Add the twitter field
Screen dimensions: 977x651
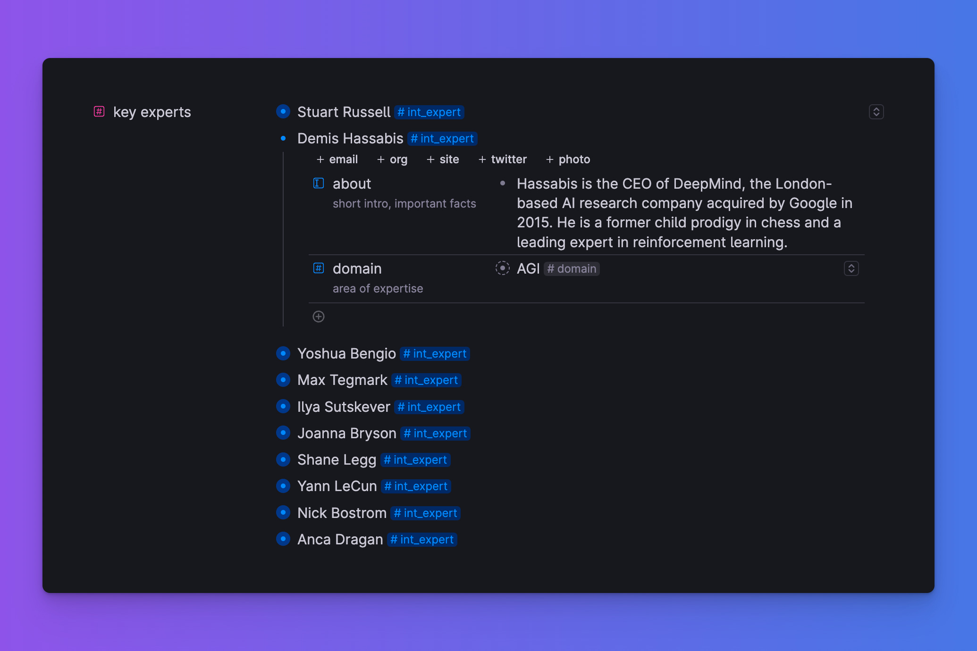[x=502, y=159]
